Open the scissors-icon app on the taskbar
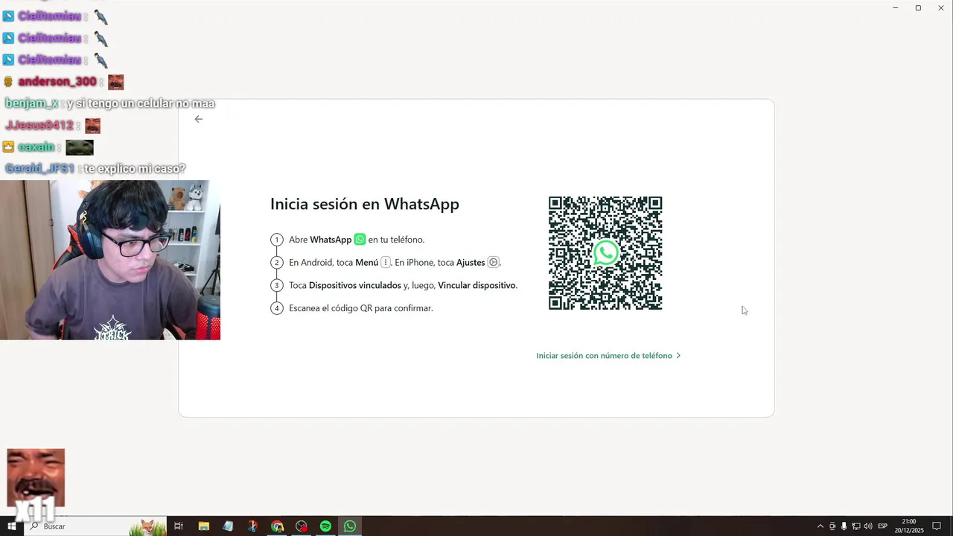 [252, 526]
